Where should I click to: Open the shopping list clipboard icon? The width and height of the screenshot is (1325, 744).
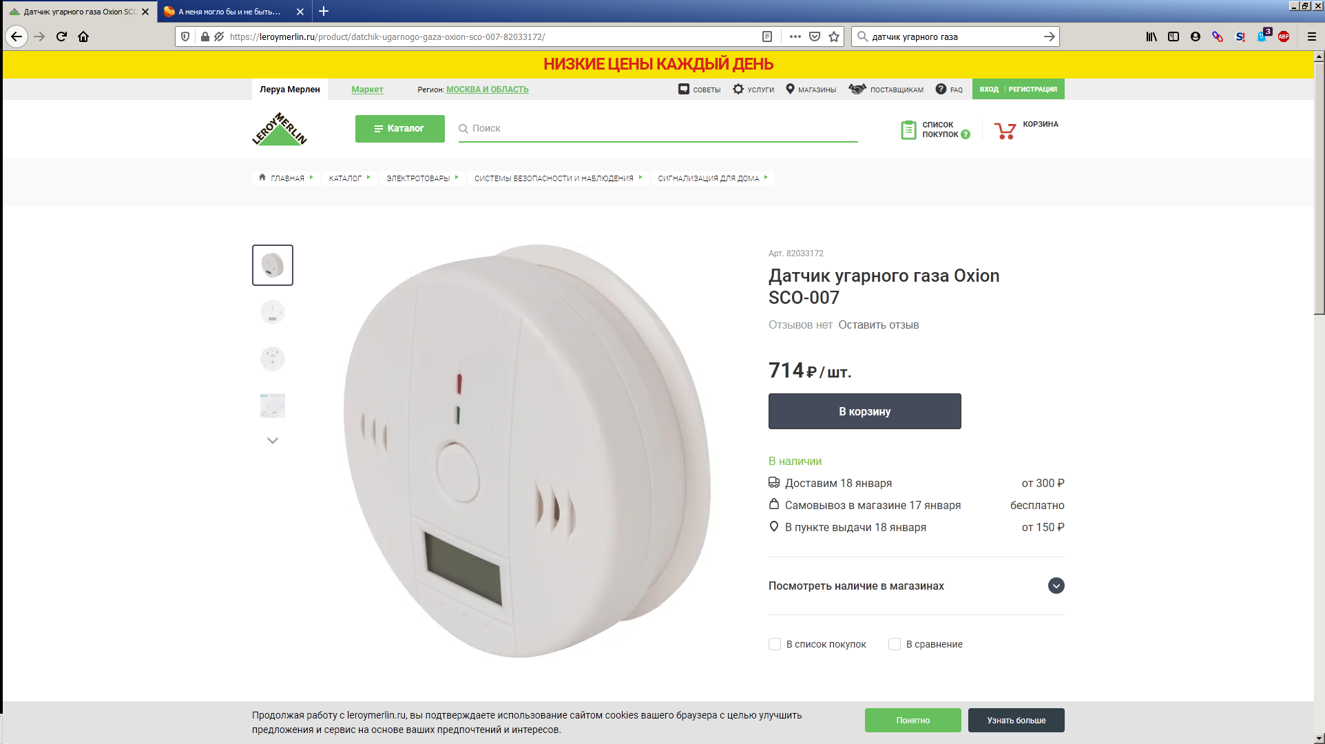(x=908, y=130)
